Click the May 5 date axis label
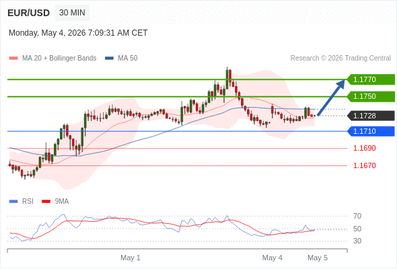 click(318, 258)
